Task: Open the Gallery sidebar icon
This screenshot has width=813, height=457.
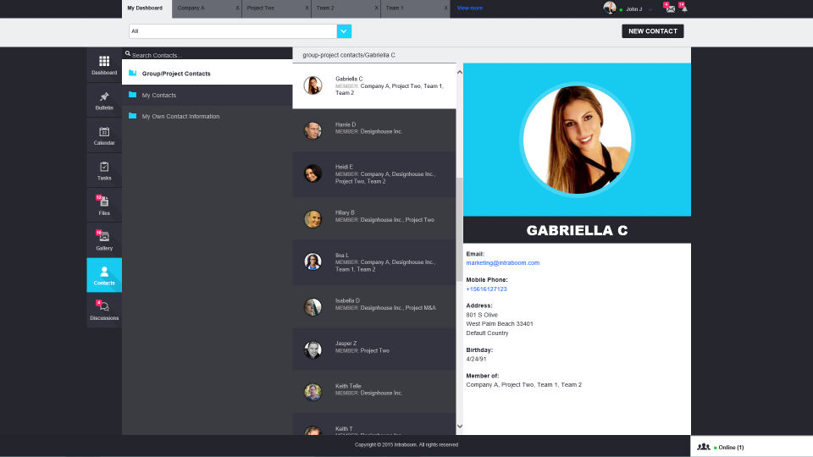Action: point(104,240)
